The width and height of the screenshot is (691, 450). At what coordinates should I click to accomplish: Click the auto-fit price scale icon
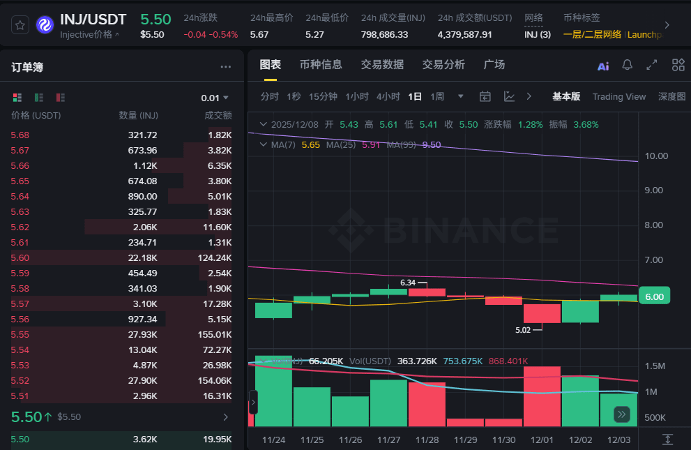pos(668,439)
